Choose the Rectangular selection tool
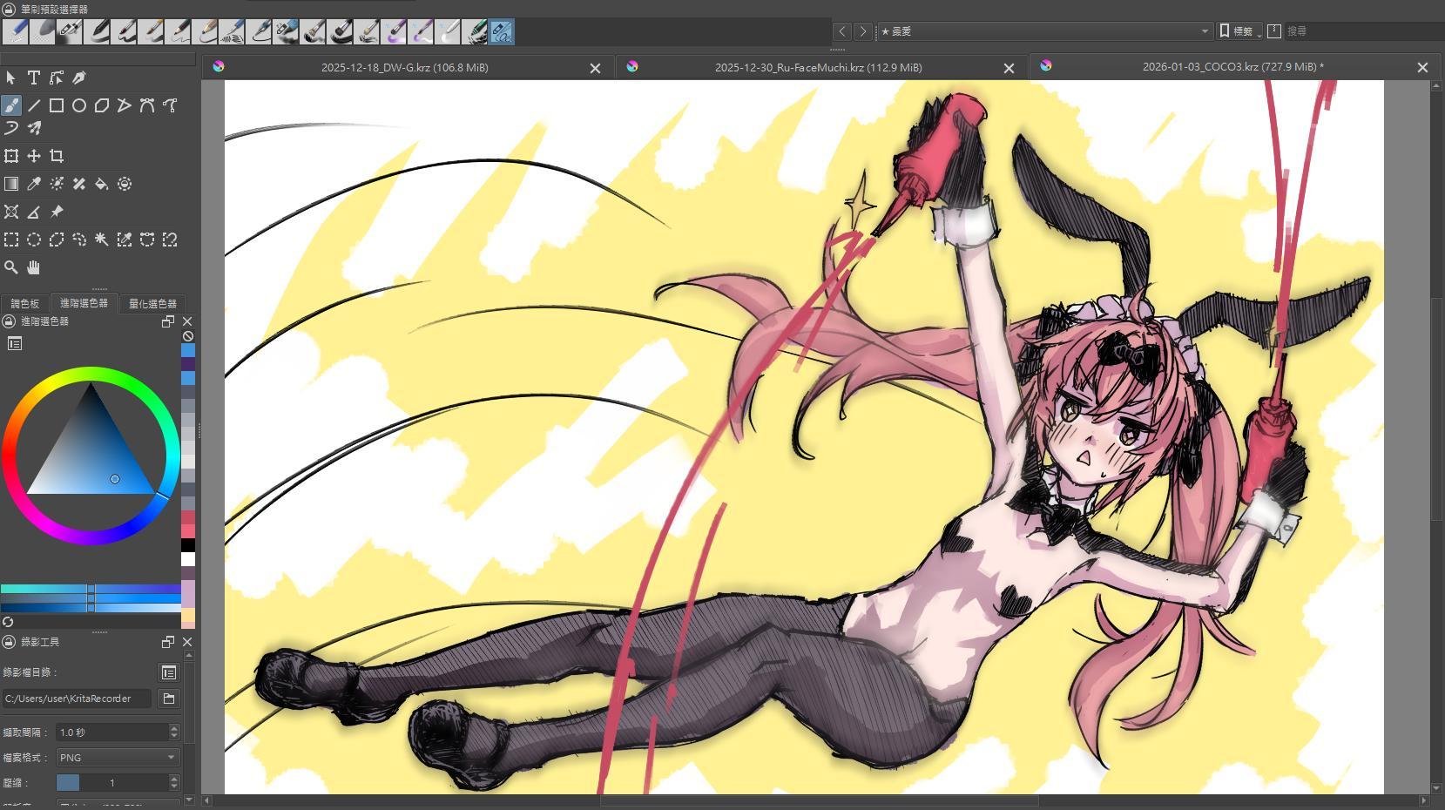 11,240
